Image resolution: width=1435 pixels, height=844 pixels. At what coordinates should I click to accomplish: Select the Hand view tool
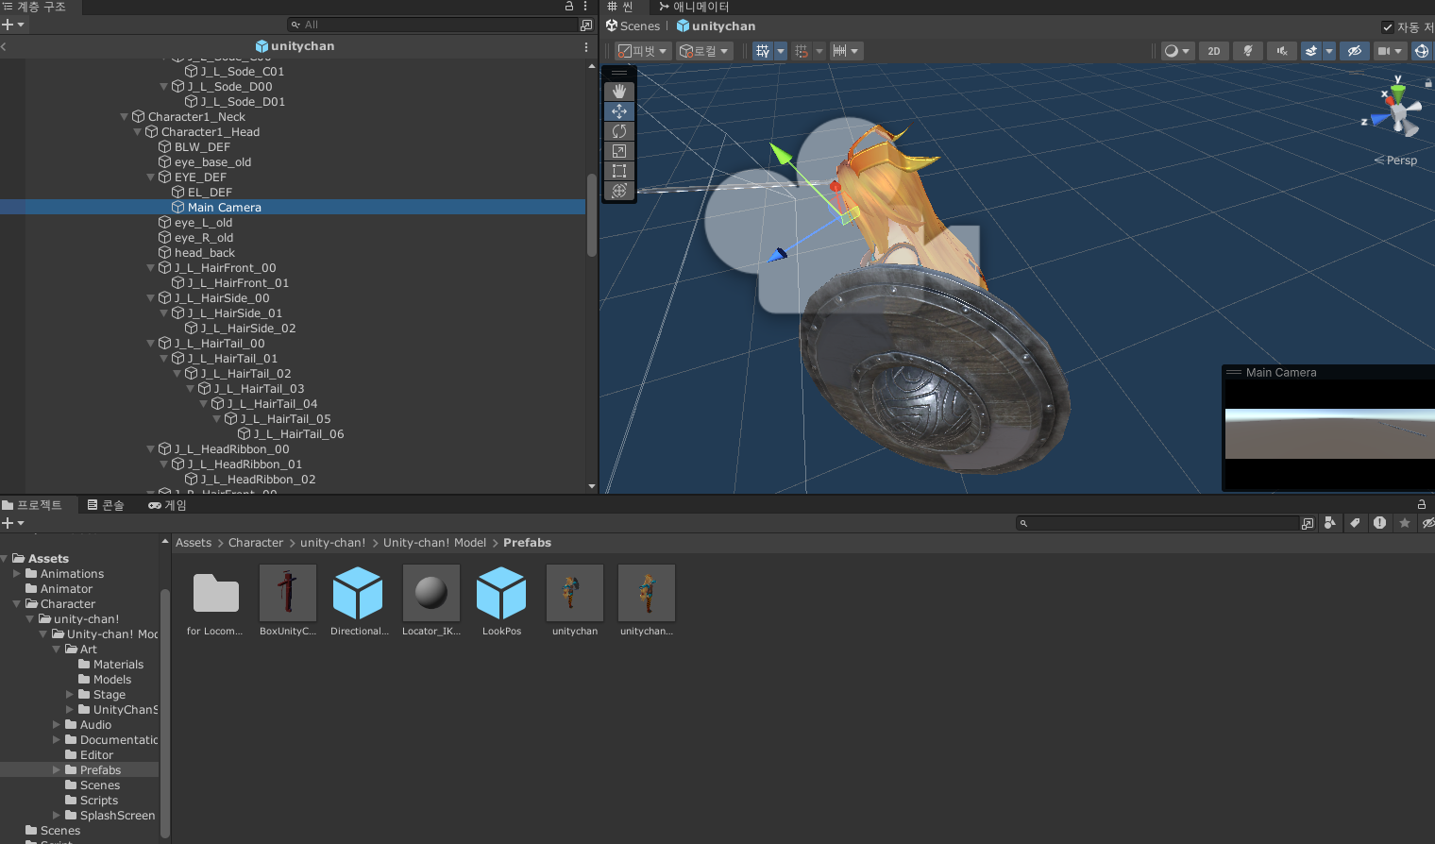point(619,92)
